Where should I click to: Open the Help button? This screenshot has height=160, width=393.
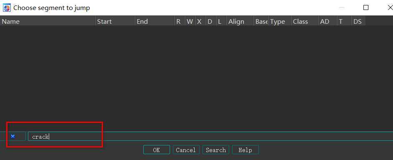(x=245, y=150)
